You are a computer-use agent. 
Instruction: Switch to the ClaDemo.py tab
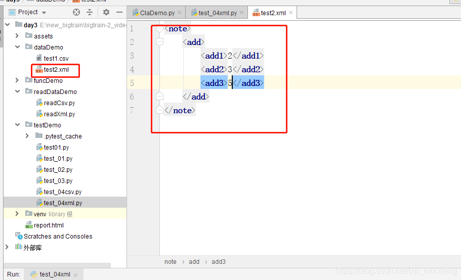[156, 13]
